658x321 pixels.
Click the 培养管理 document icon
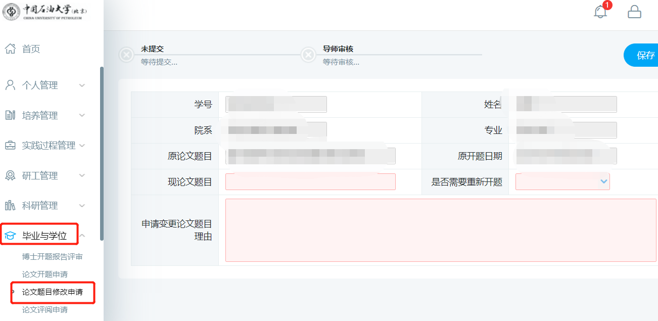pos(10,116)
